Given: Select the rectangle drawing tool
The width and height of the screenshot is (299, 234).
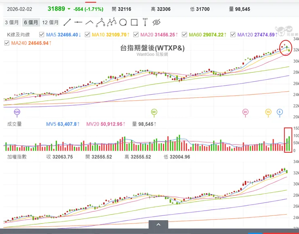Looking at the screenshot, I should 134,22.
